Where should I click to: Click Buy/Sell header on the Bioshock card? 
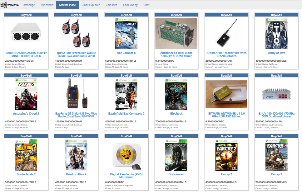click(x=176, y=75)
